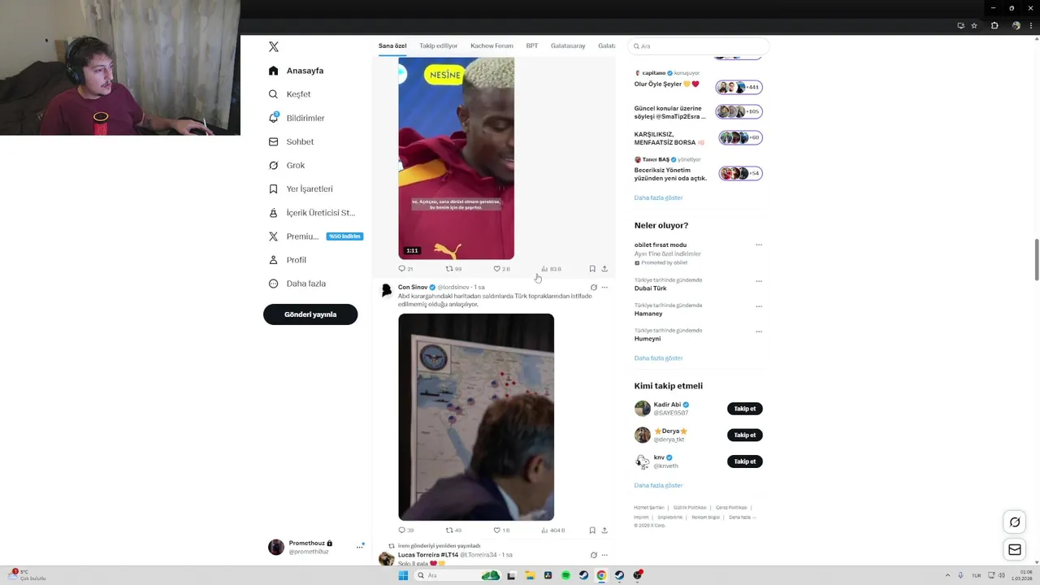View analytics of the Con Sinov post

point(553,530)
